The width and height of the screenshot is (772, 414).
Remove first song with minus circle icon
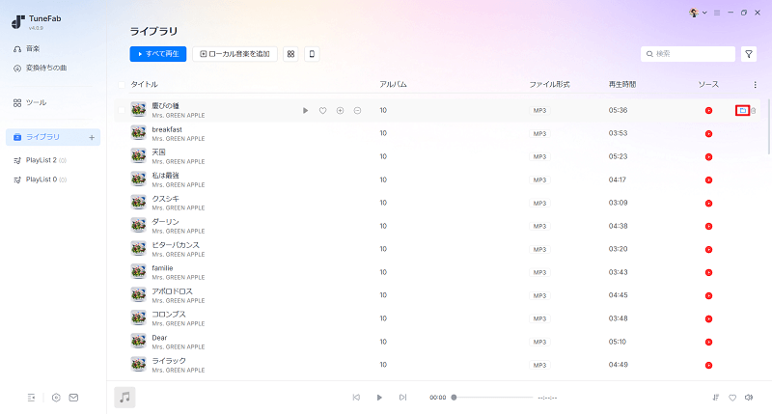[357, 111]
